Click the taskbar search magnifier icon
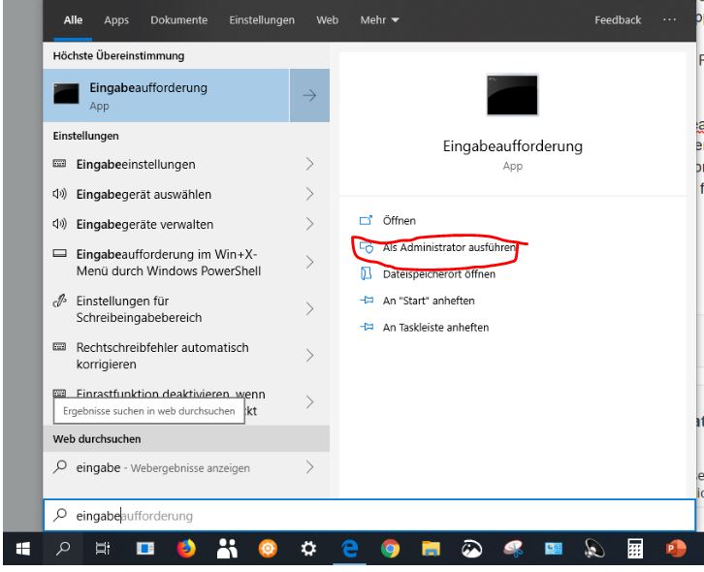The image size is (704, 572). click(x=63, y=548)
